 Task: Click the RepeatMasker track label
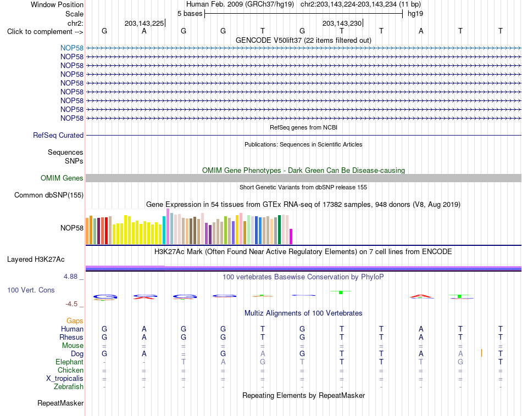click(x=60, y=403)
